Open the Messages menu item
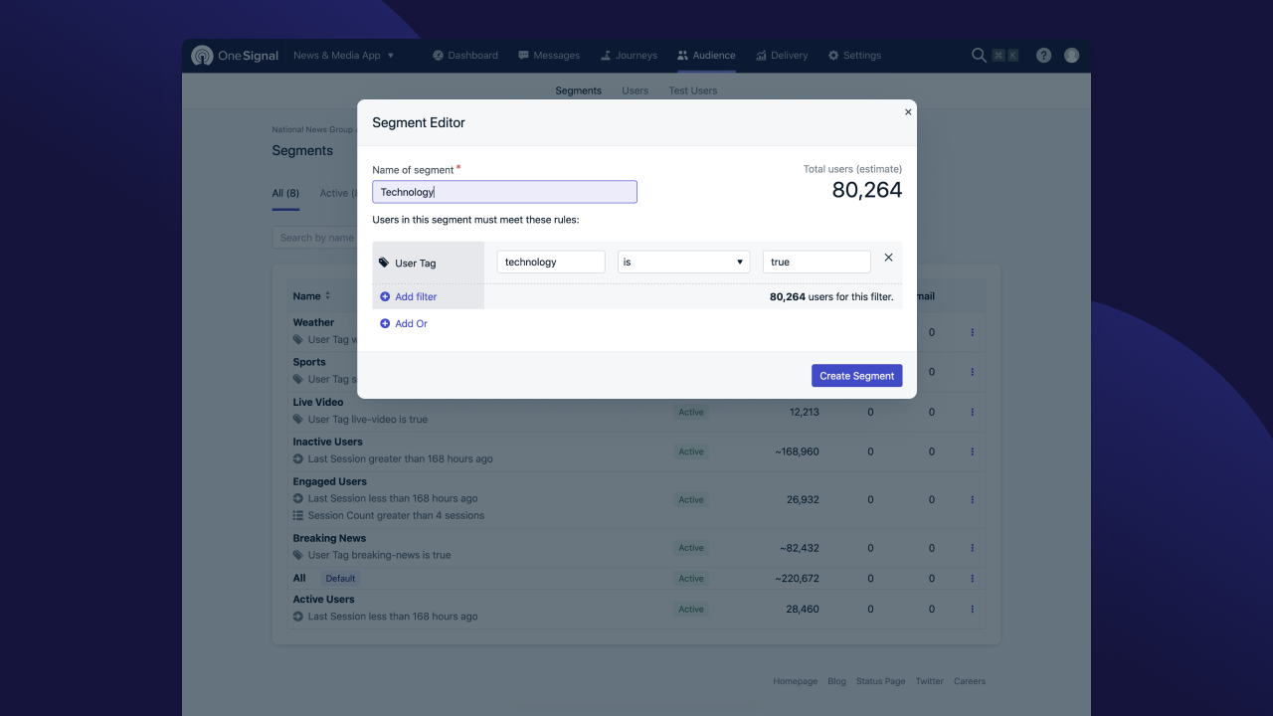1273x716 pixels. pyautogui.click(x=549, y=56)
